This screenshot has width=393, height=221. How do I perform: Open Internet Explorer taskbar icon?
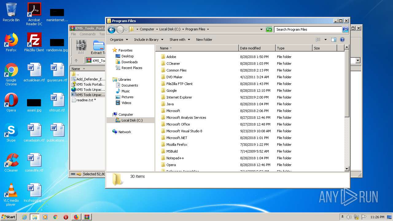24,217
